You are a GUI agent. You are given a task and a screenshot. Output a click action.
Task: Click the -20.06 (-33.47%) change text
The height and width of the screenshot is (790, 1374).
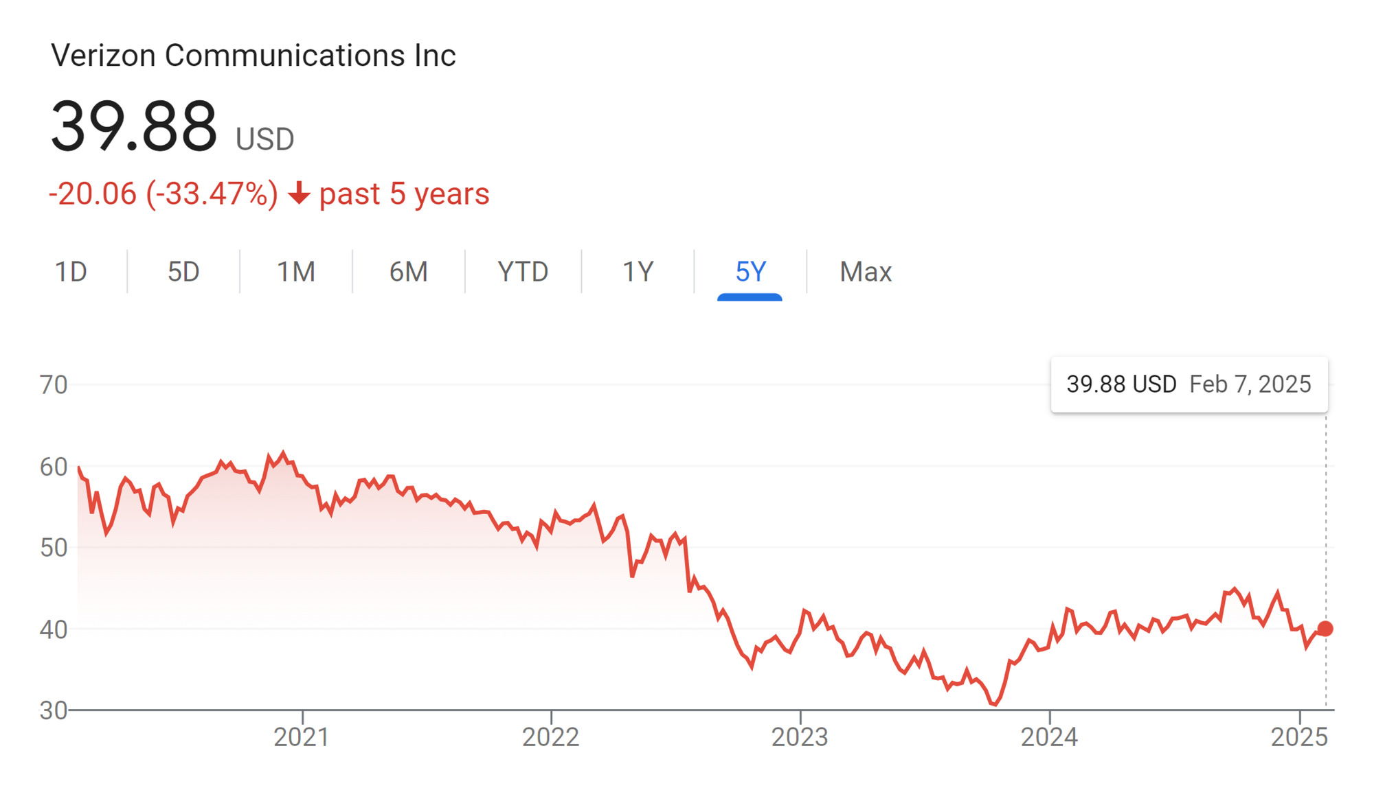(164, 194)
